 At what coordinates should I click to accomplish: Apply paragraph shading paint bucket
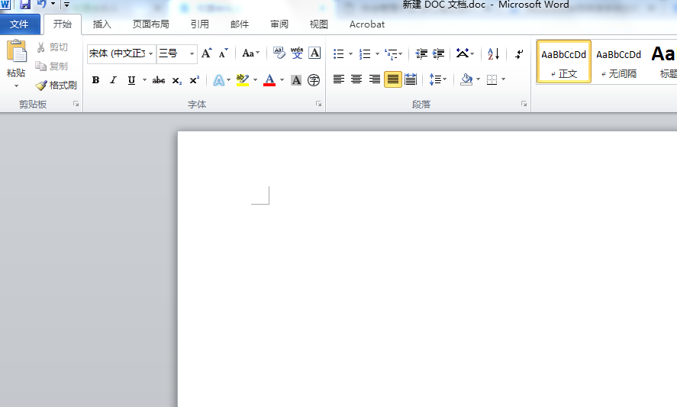coord(466,79)
